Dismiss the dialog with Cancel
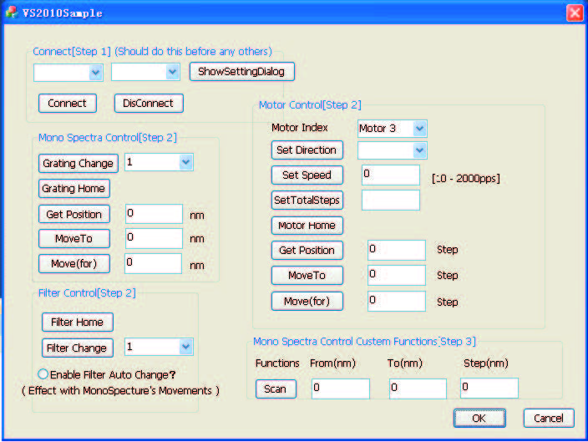The image size is (588, 442). 549,418
